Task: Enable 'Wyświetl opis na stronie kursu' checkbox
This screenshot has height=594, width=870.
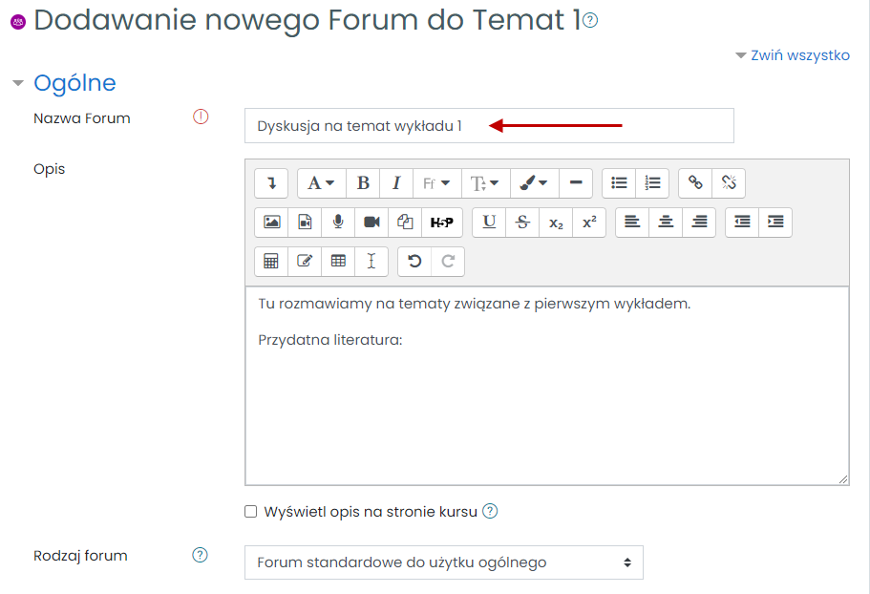Action: point(251,512)
